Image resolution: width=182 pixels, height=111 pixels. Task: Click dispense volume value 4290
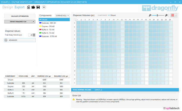[x=44, y=80]
